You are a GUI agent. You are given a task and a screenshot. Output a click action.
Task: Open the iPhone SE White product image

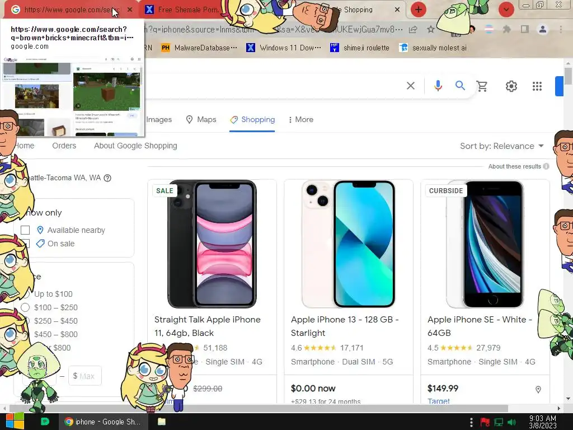pos(485,244)
